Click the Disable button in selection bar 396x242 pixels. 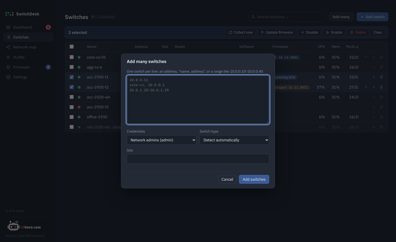click(x=309, y=32)
